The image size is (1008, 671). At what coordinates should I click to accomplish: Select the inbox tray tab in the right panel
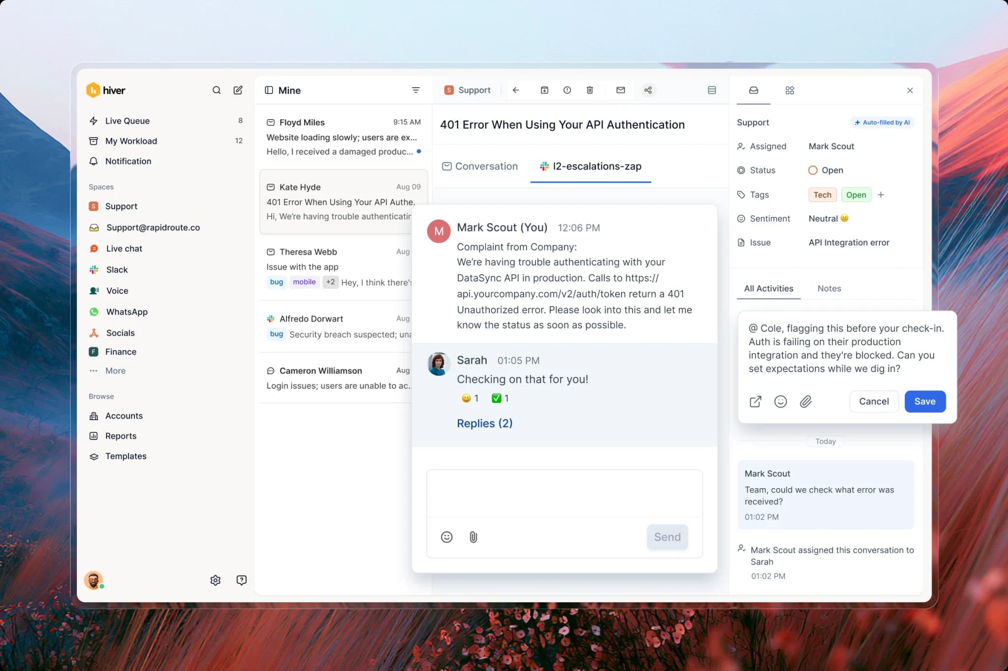[x=754, y=90]
